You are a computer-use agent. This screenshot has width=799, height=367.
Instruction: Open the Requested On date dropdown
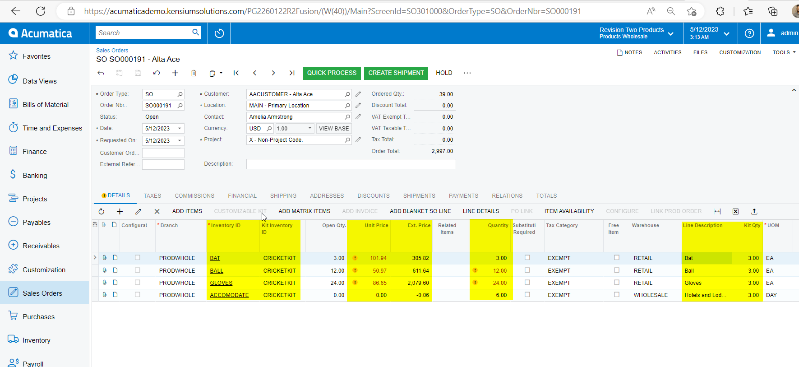tap(180, 141)
